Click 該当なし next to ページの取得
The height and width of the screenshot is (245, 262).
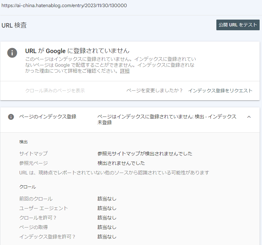click(107, 227)
